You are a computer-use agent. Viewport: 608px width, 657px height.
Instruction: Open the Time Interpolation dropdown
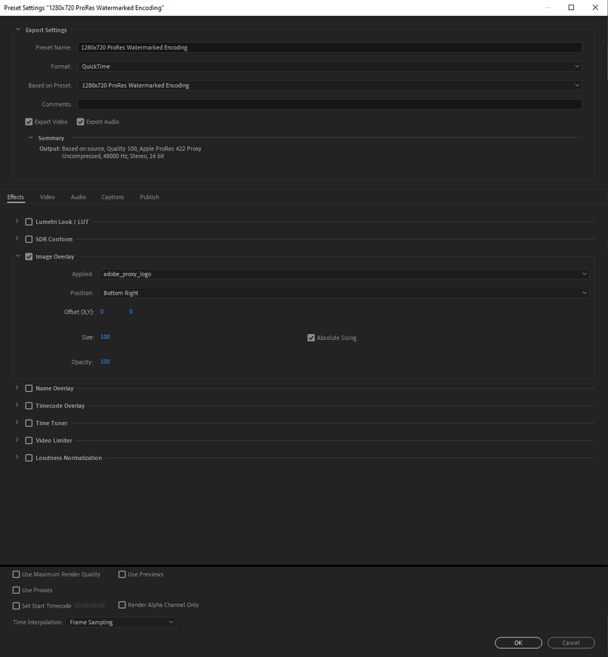tap(121, 621)
